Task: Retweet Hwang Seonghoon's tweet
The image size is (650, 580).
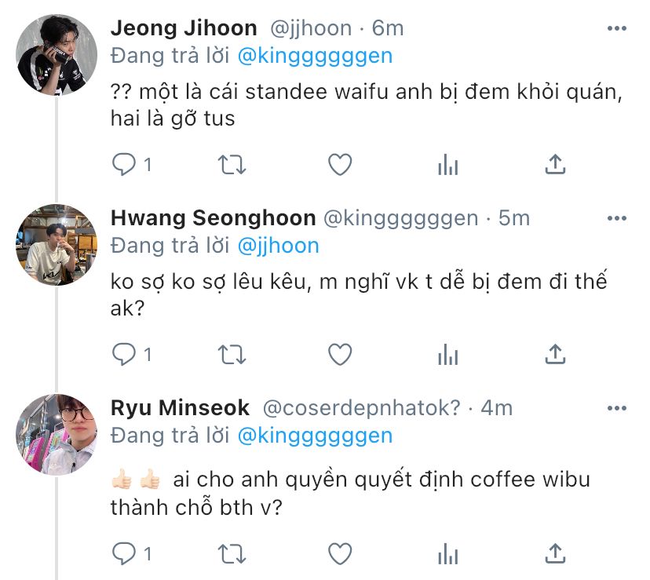Action: click(x=232, y=355)
